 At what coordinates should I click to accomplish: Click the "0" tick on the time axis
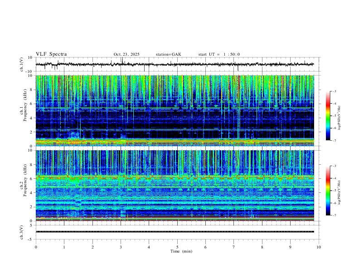click(36, 247)
